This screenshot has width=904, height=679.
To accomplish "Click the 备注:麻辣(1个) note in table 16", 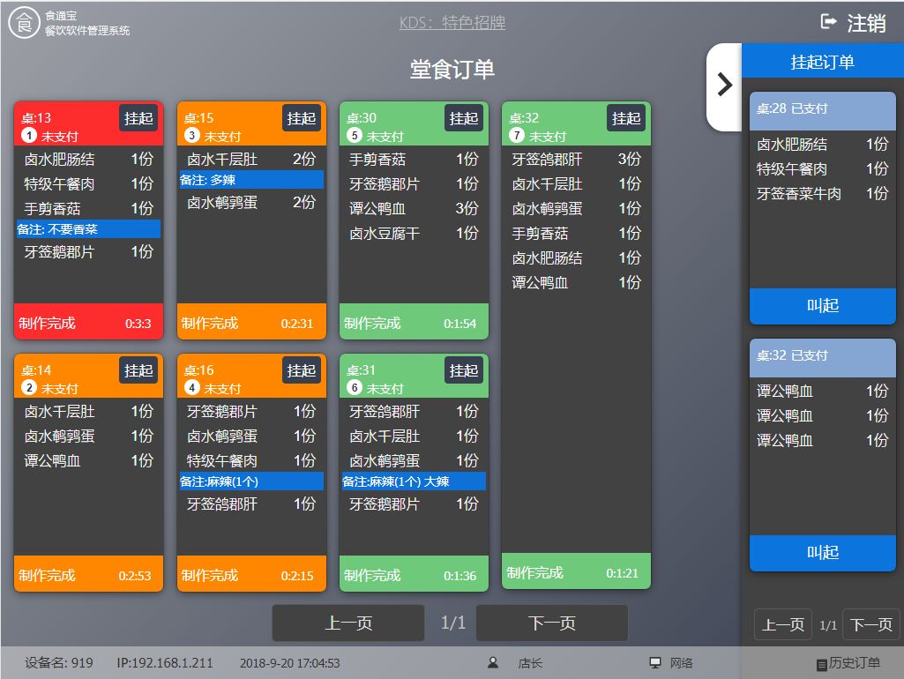I will [x=251, y=481].
